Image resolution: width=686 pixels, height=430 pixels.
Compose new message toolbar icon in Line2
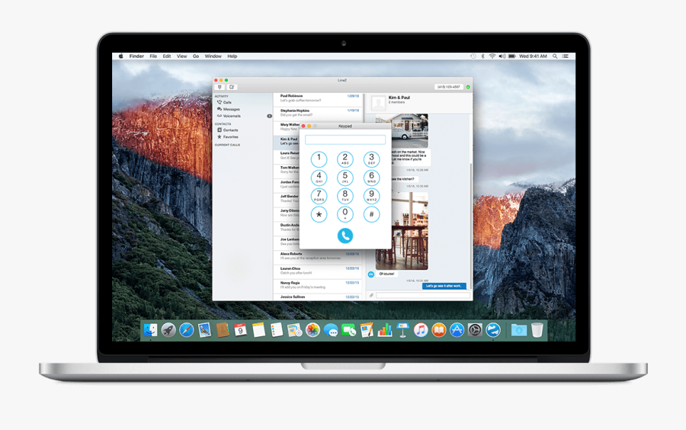tap(232, 87)
